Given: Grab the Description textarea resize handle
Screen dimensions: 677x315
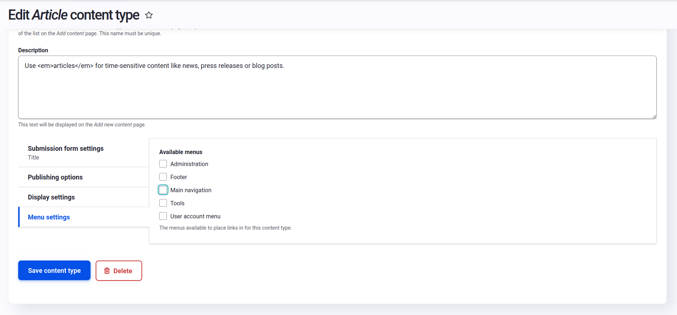Looking at the screenshot, I should 654,116.
